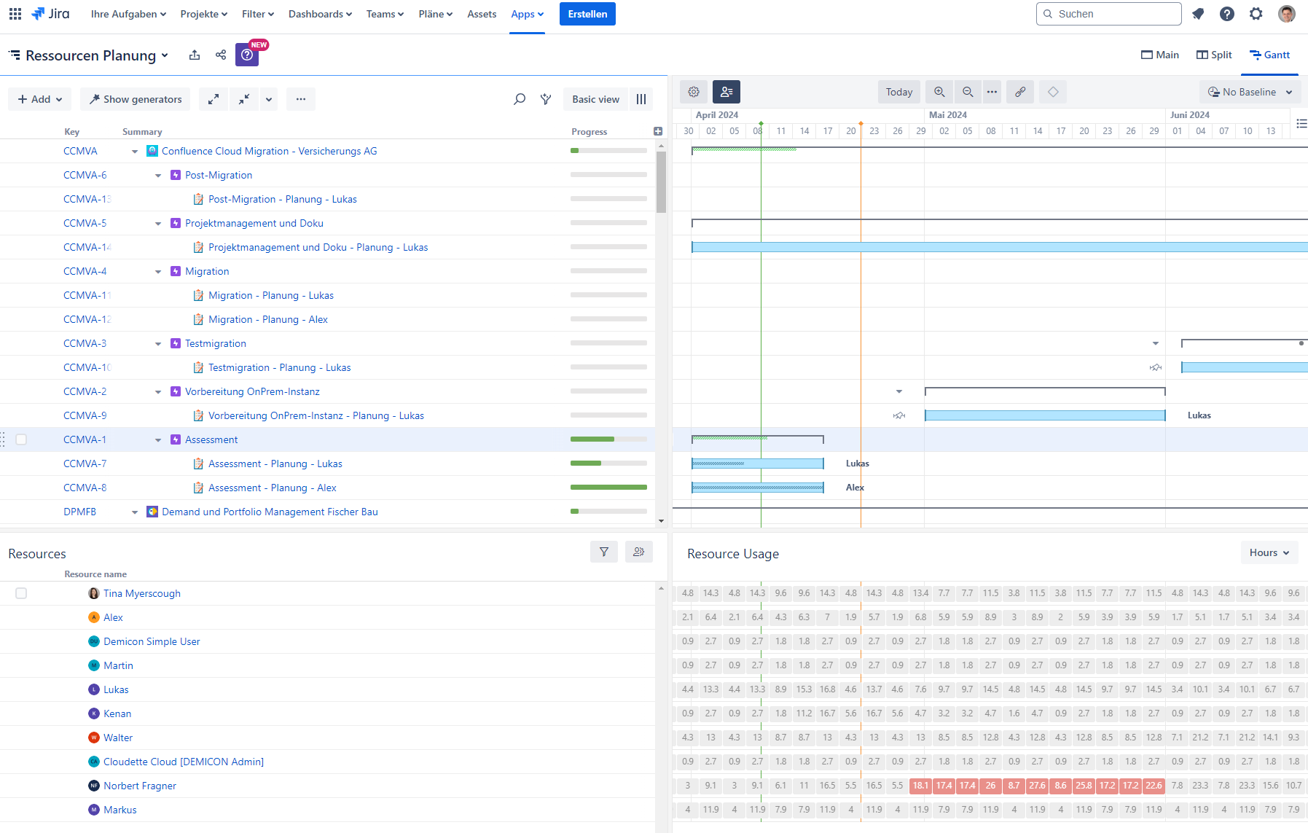Open the resources filter funnel icon
Screen dimensions: 1308x833
pos(604,552)
